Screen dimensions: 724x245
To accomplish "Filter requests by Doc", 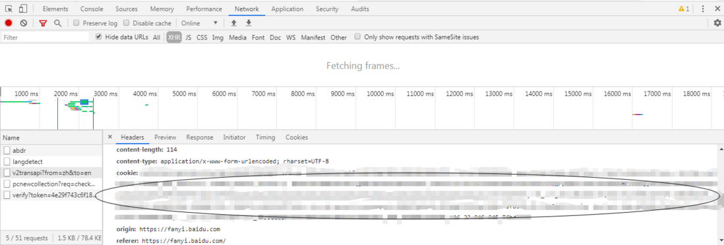I will pos(275,38).
